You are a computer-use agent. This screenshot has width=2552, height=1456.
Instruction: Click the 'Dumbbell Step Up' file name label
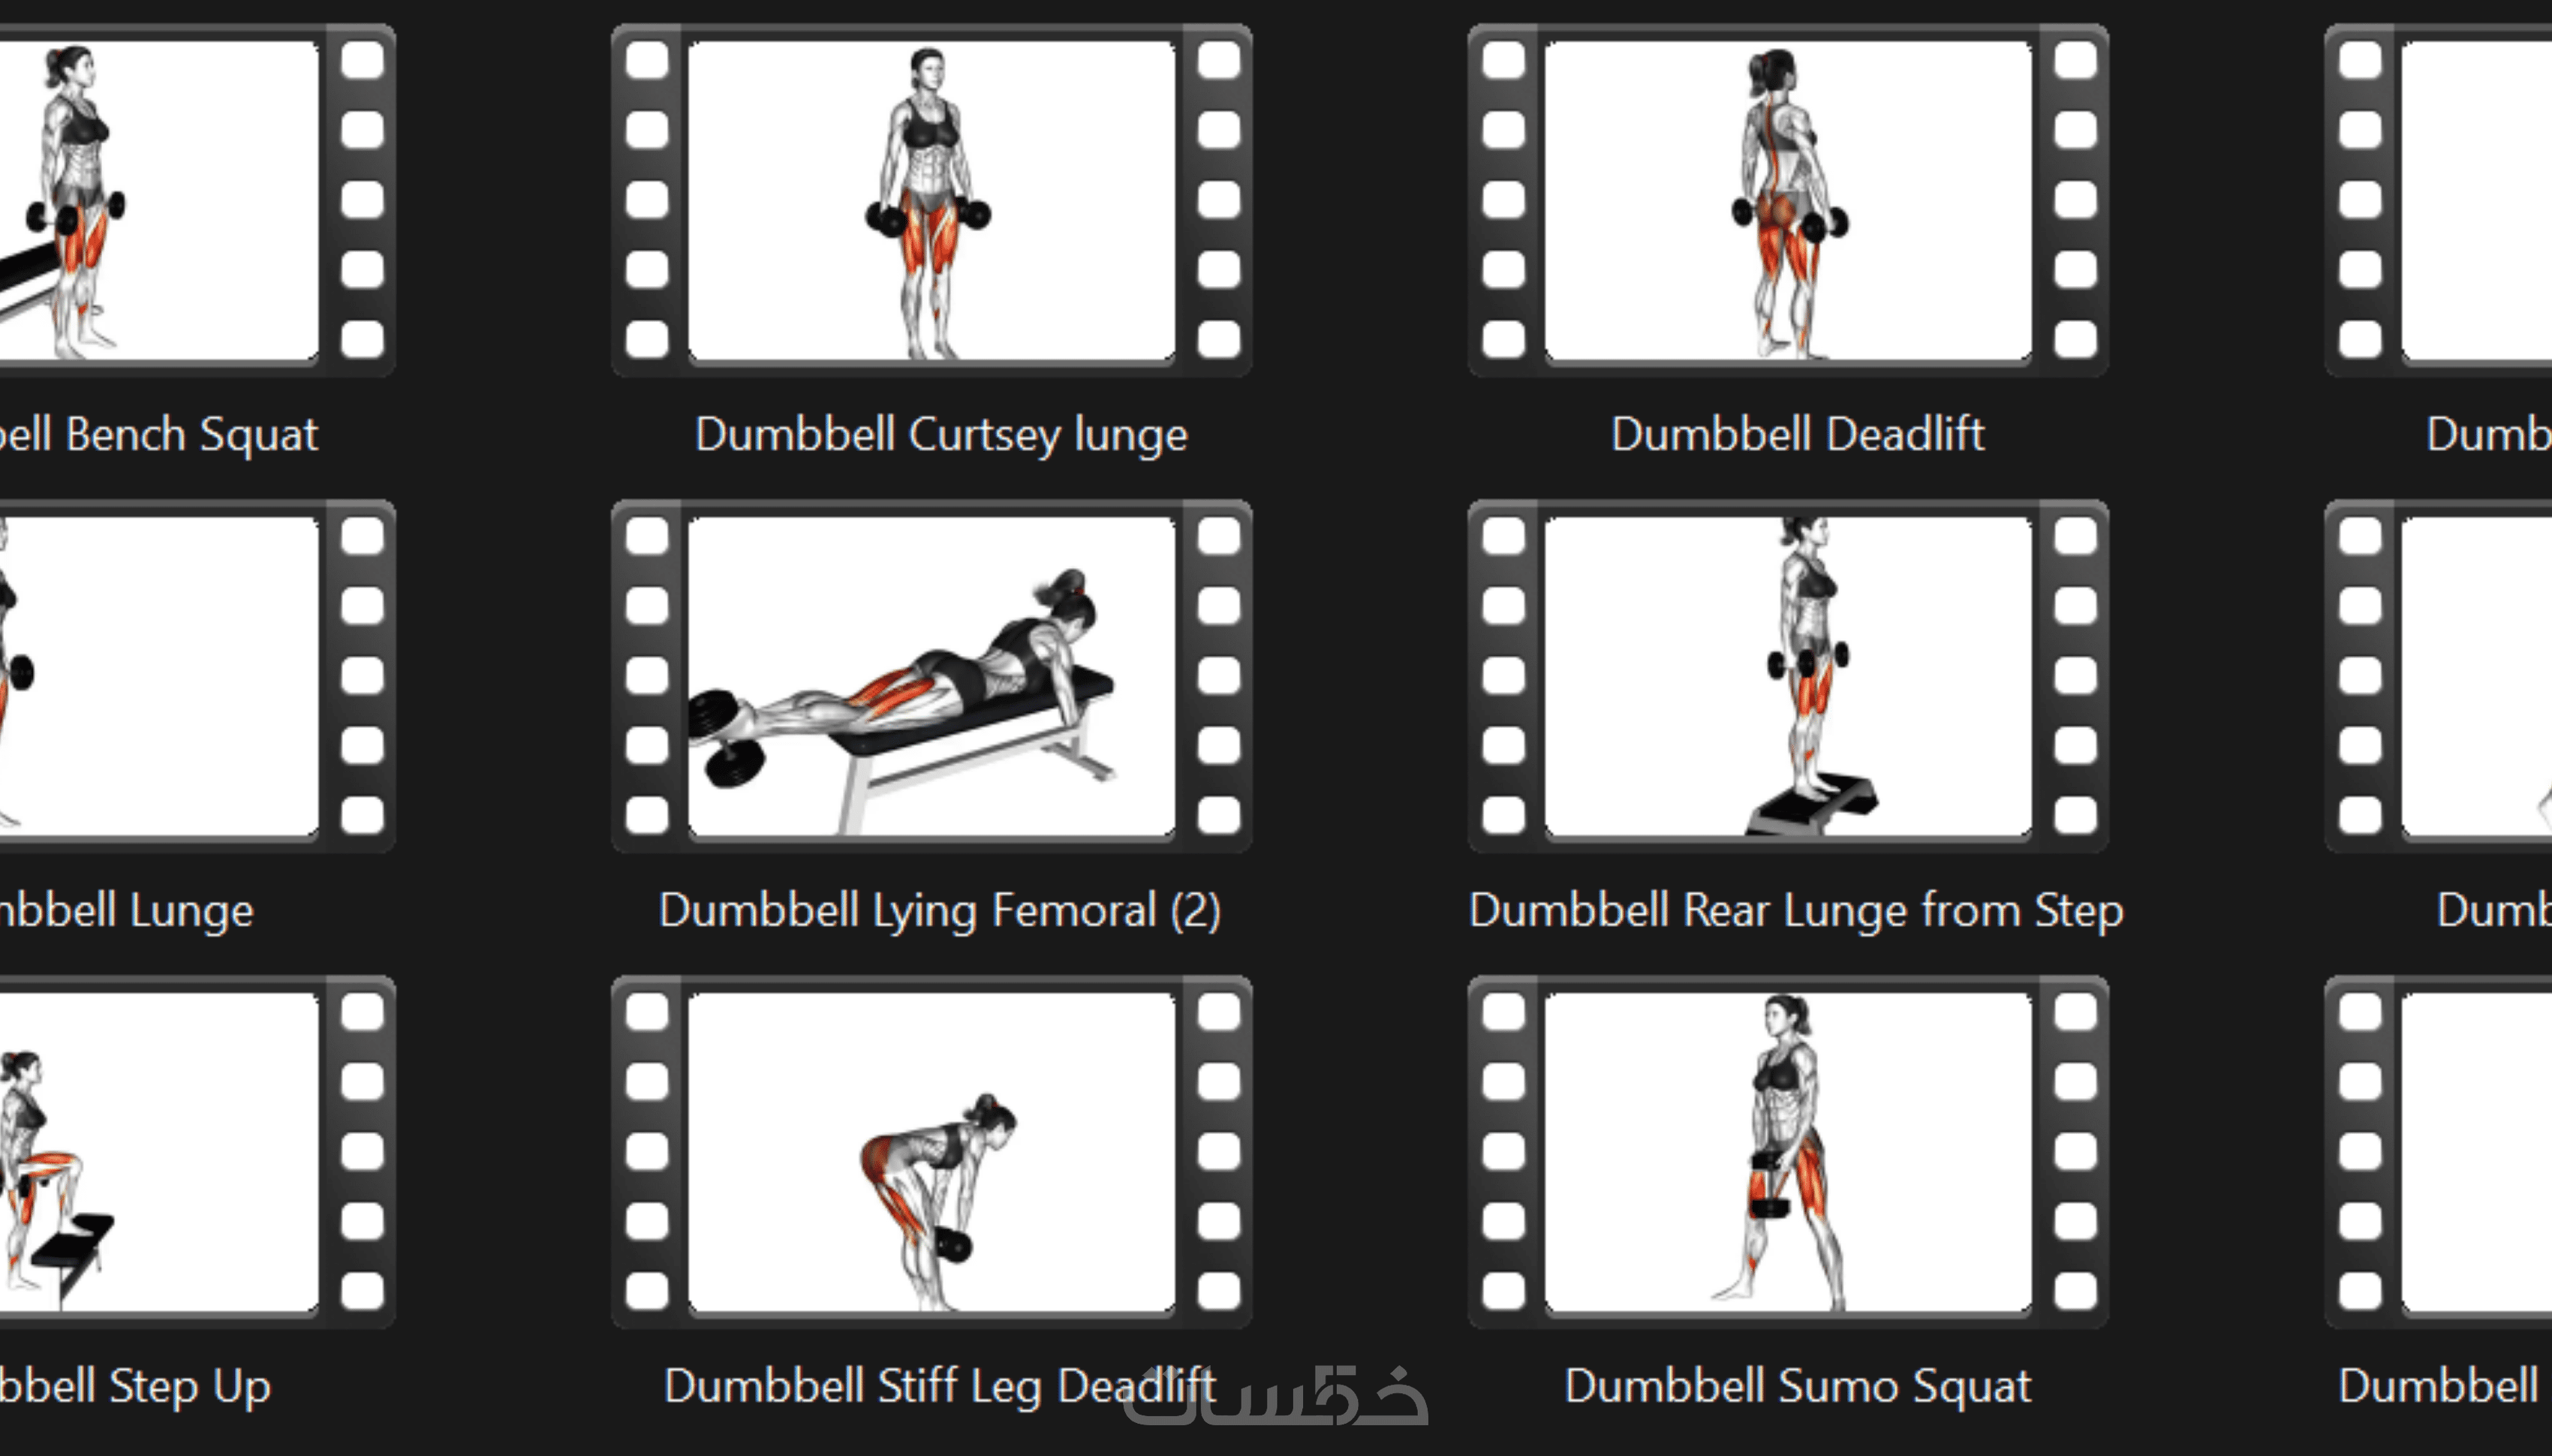pyautogui.click(x=135, y=1387)
